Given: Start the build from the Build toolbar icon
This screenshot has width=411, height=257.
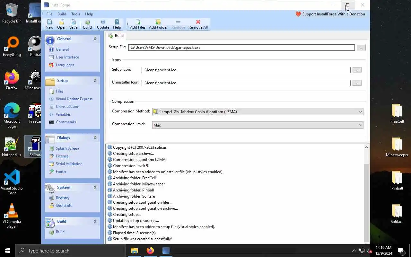Looking at the screenshot, I should [x=87, y=24].
